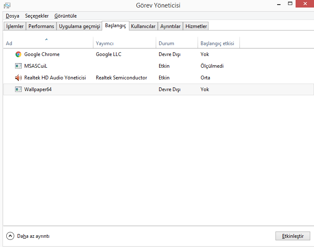The width and height of the screenshot is (314, 247).
Task: Switch to the İşlemler tab
Action: click(x=15, y=26)
